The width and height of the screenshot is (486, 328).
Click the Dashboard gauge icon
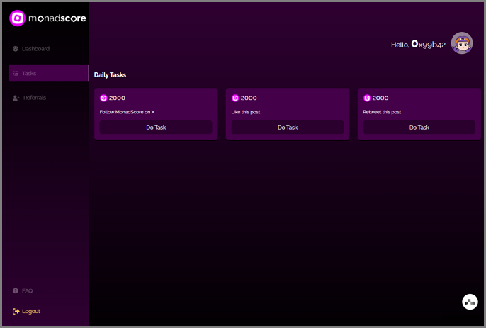[x=16, y=49]
